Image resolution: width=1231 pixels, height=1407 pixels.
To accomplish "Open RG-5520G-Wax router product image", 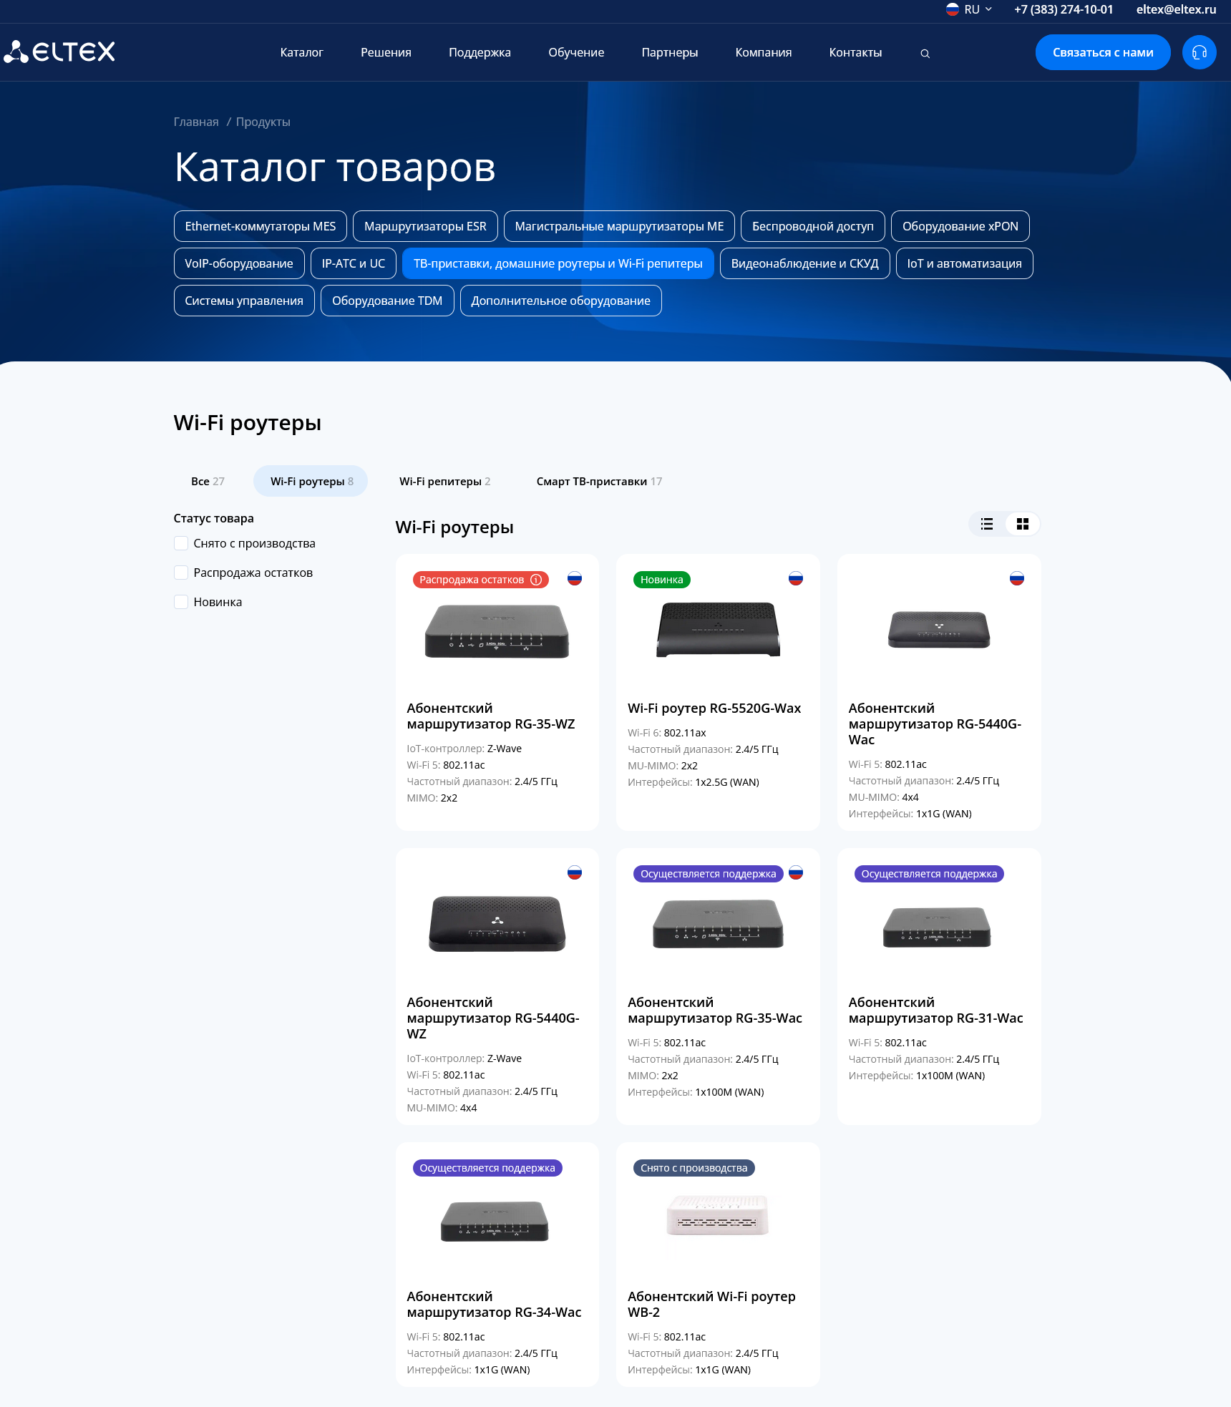I will tap(718, 629).
